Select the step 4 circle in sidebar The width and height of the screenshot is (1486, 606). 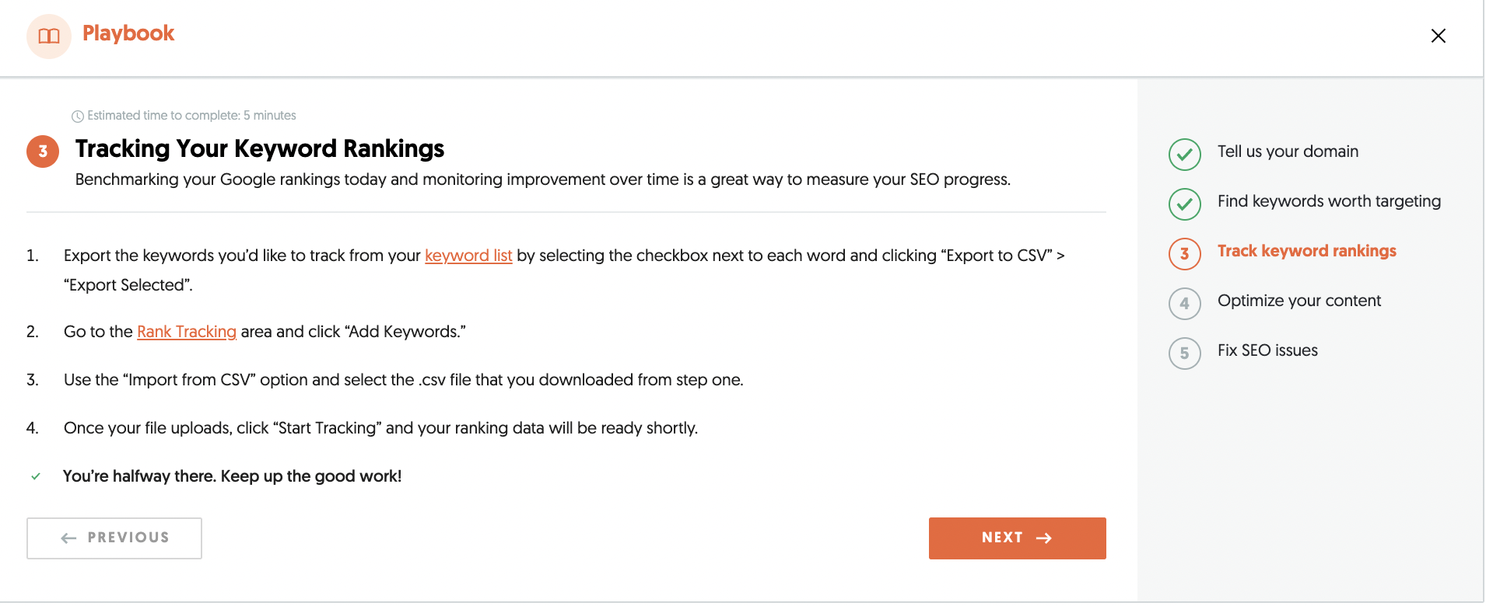tap(1184, 304)
